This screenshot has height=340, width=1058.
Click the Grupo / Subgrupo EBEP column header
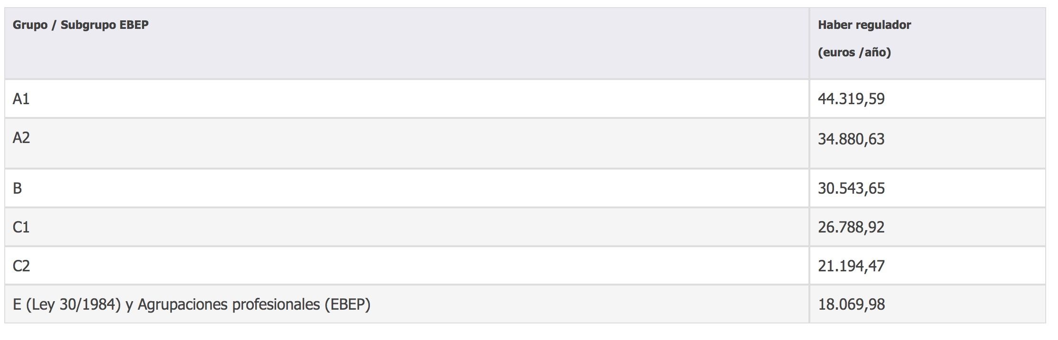coord(81,25)
